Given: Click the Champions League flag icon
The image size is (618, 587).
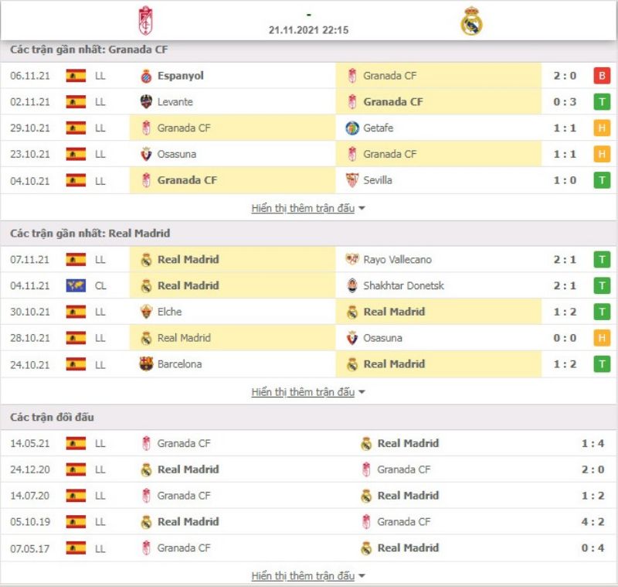Looking at the screenshot, I should [76, 285].
